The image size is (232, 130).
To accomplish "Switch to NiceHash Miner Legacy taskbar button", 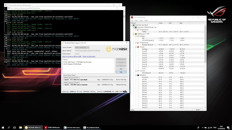I will pyautogui.click(x=33, y=127).
